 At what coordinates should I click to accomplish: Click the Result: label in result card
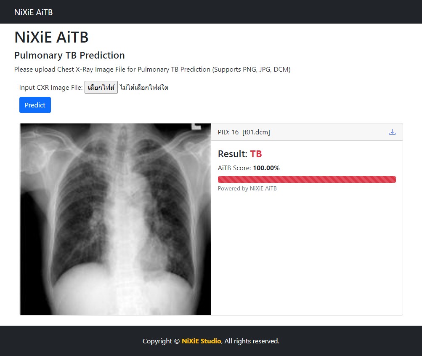tap(233, 154)
